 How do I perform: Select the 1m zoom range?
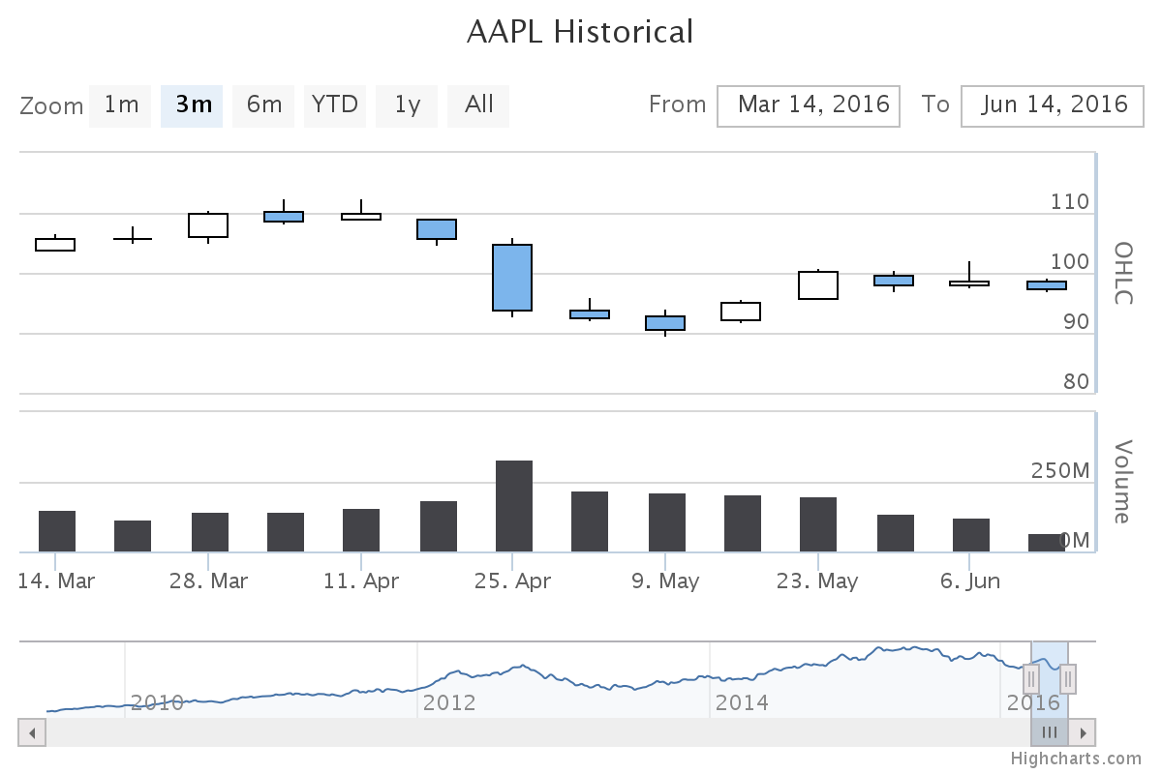pyautogui.click(x=121, y=105)
